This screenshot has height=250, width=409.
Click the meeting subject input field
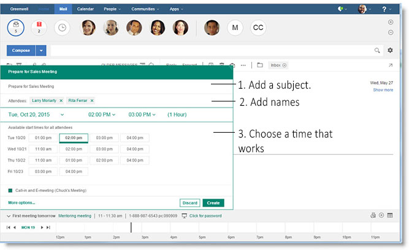(x=117, y=86)
